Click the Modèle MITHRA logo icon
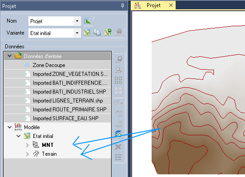The width and height of the screenshot is (245, 177). tap(18, 127)
